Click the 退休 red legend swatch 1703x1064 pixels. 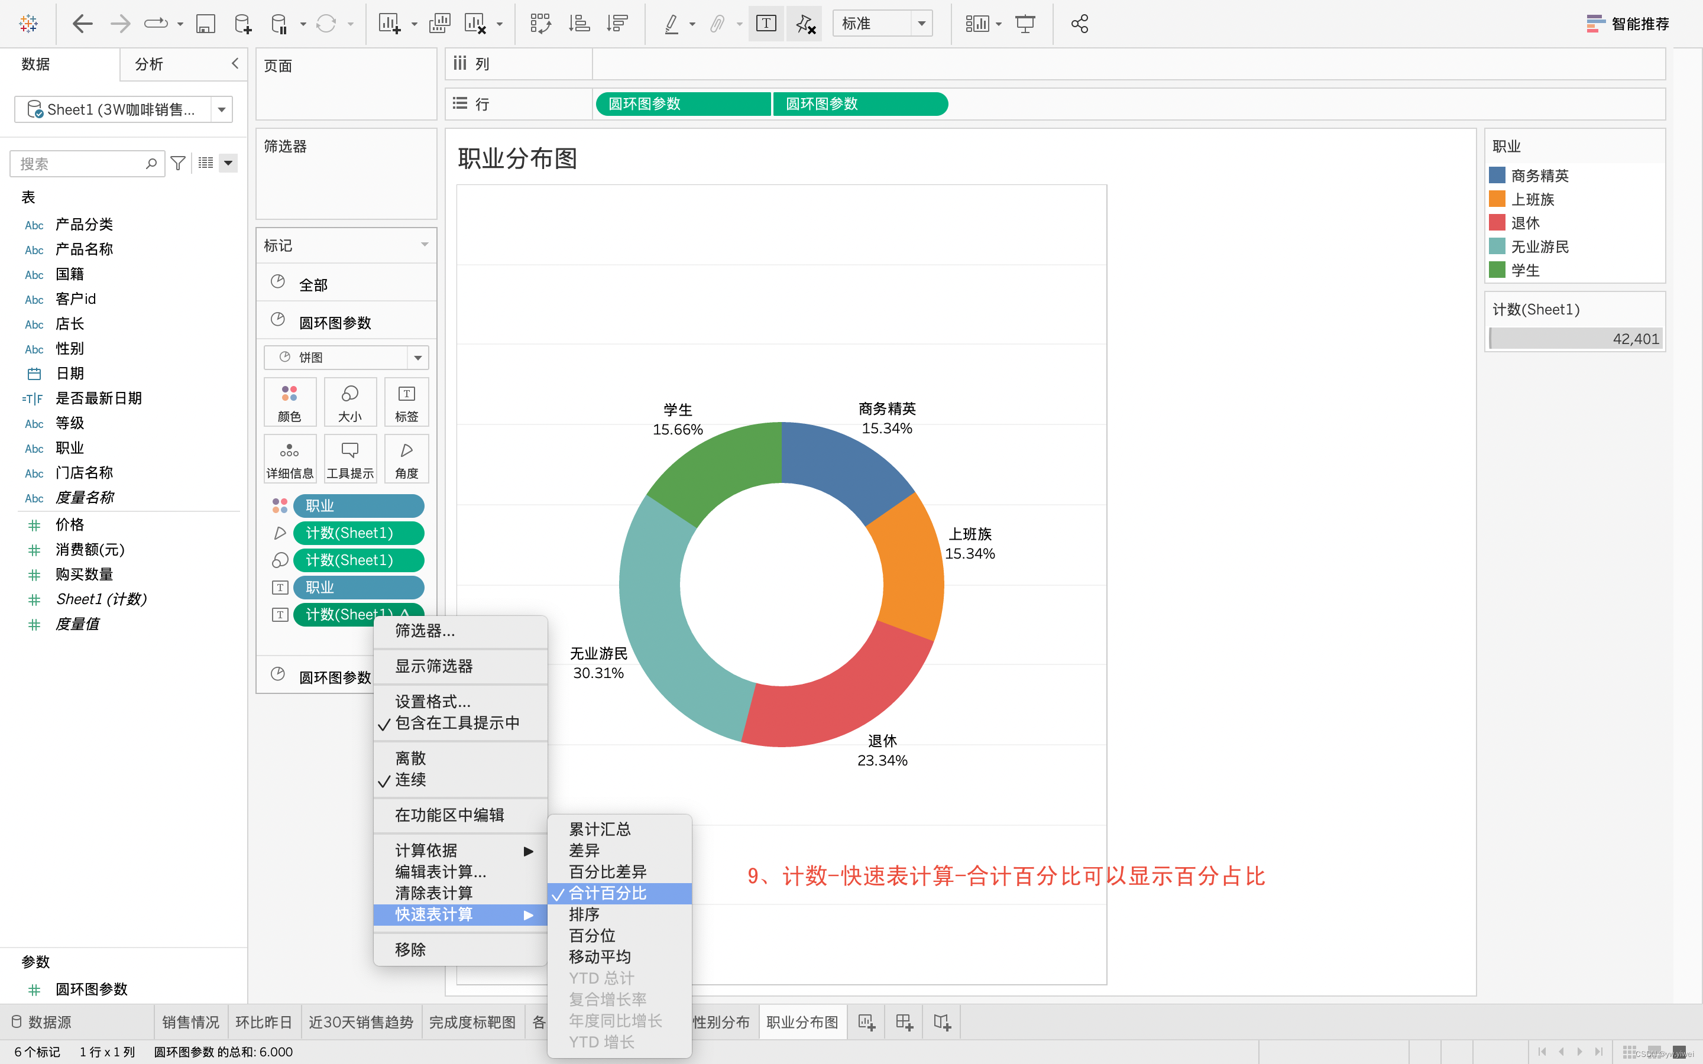pyautogui.click(x=1497, y=222)
